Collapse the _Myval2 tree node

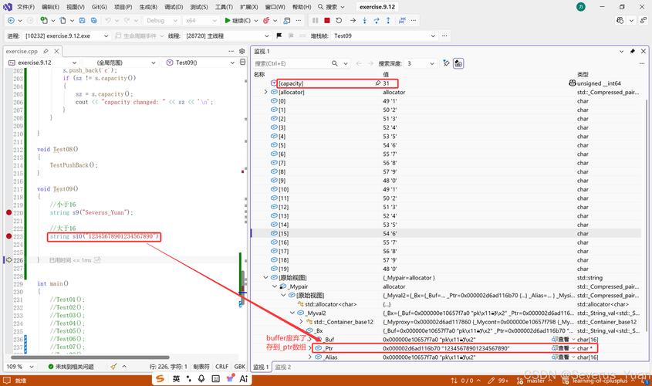(x=292, y=313)
